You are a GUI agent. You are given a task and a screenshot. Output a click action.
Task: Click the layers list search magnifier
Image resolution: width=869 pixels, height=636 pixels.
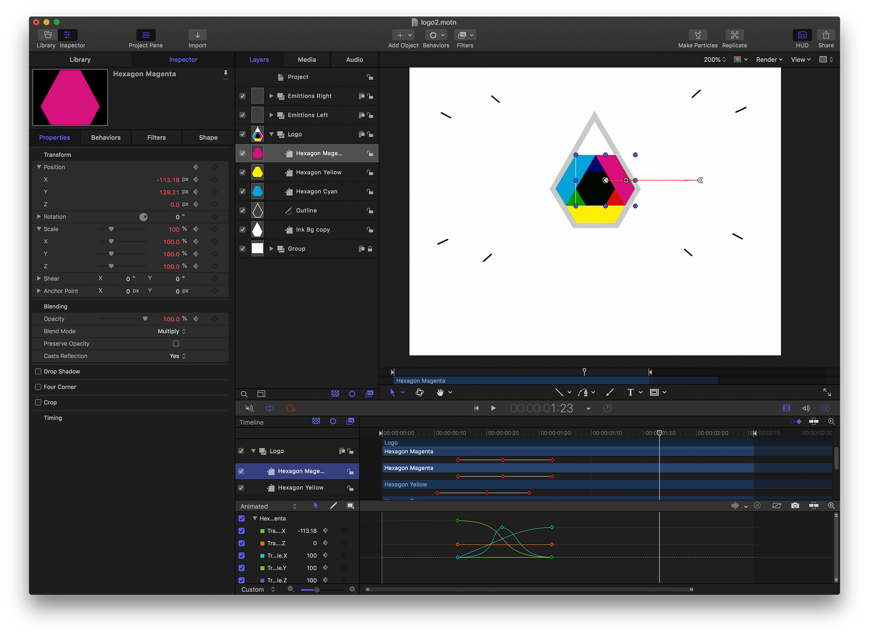point(244,394)
